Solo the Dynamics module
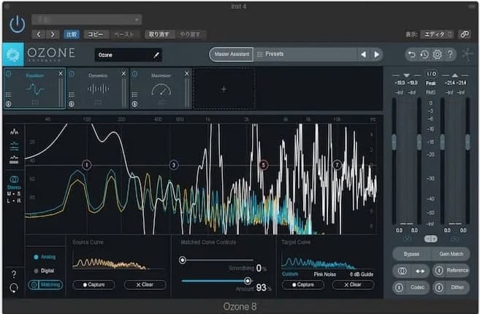Screen dimensions: 480x314 [x=72, y=104]
